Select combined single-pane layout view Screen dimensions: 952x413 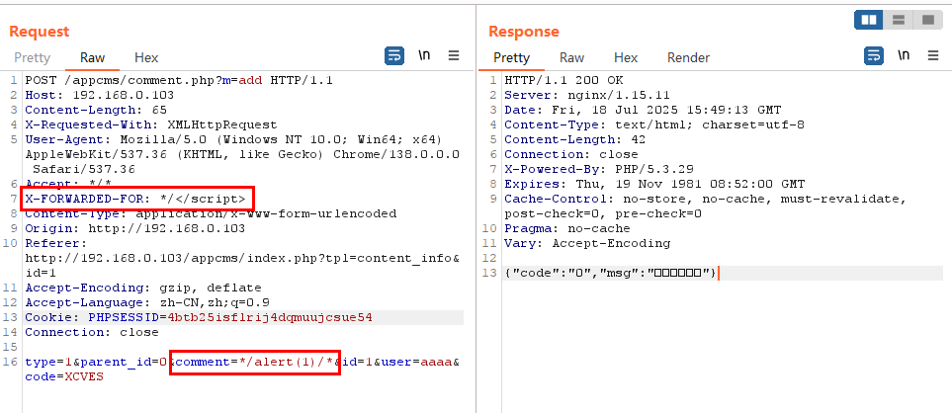coord(927,20)
